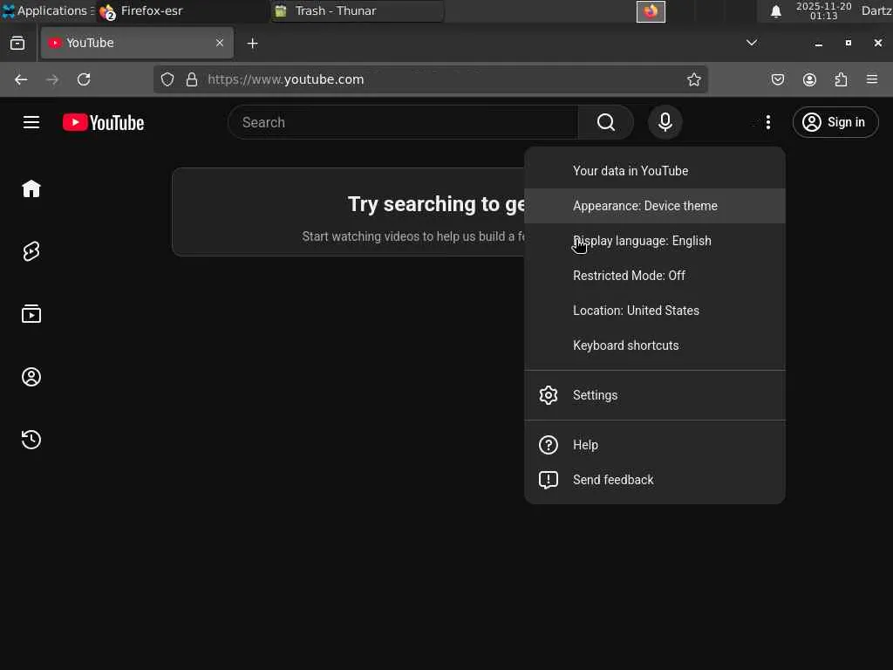Focus the YouTube Search input field
The height and width of the screenshot is (670, 893).
click(403, 122)
